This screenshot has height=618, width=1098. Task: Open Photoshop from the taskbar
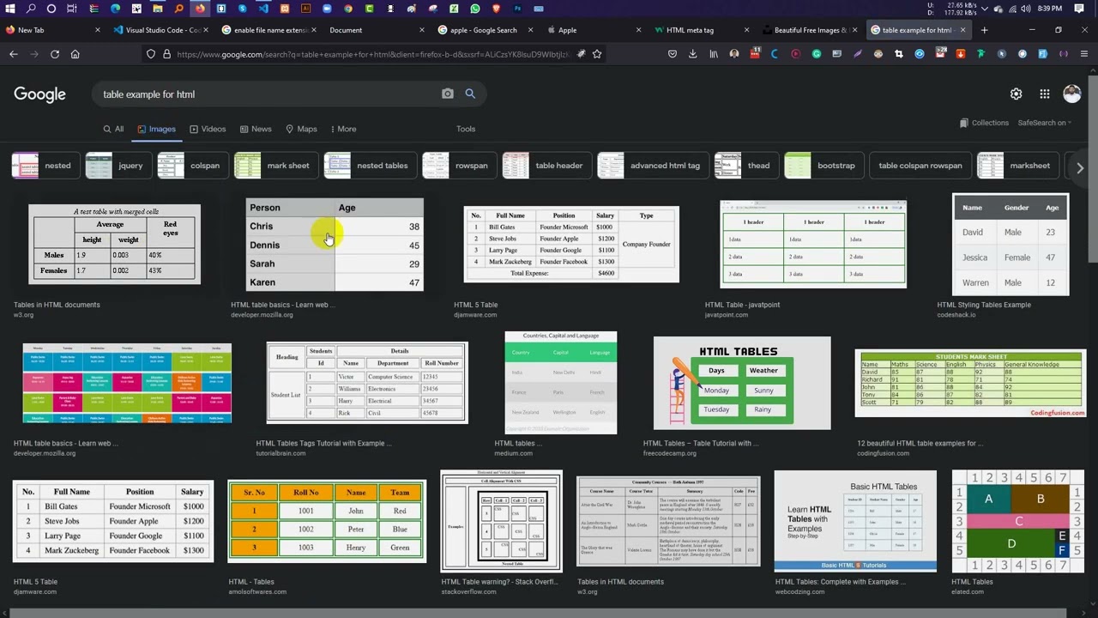point(518,9)
